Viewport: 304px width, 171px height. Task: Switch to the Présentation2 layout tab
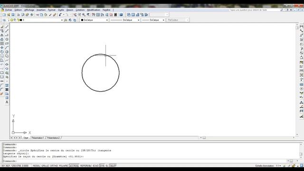point(53,138)
